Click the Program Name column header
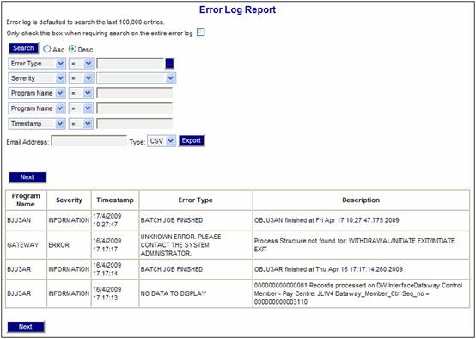This screenshot has width=476, height=339. coord(26,200)
